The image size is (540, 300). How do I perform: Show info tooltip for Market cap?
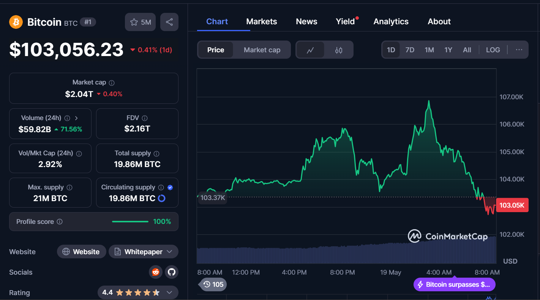click(112, 83)
